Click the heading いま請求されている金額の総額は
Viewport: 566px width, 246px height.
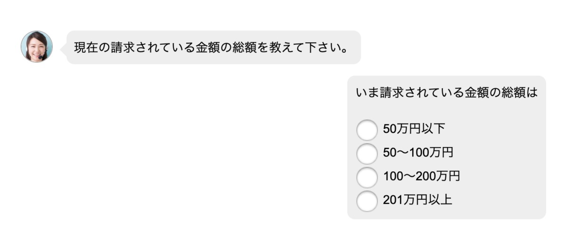coord(447,93)
